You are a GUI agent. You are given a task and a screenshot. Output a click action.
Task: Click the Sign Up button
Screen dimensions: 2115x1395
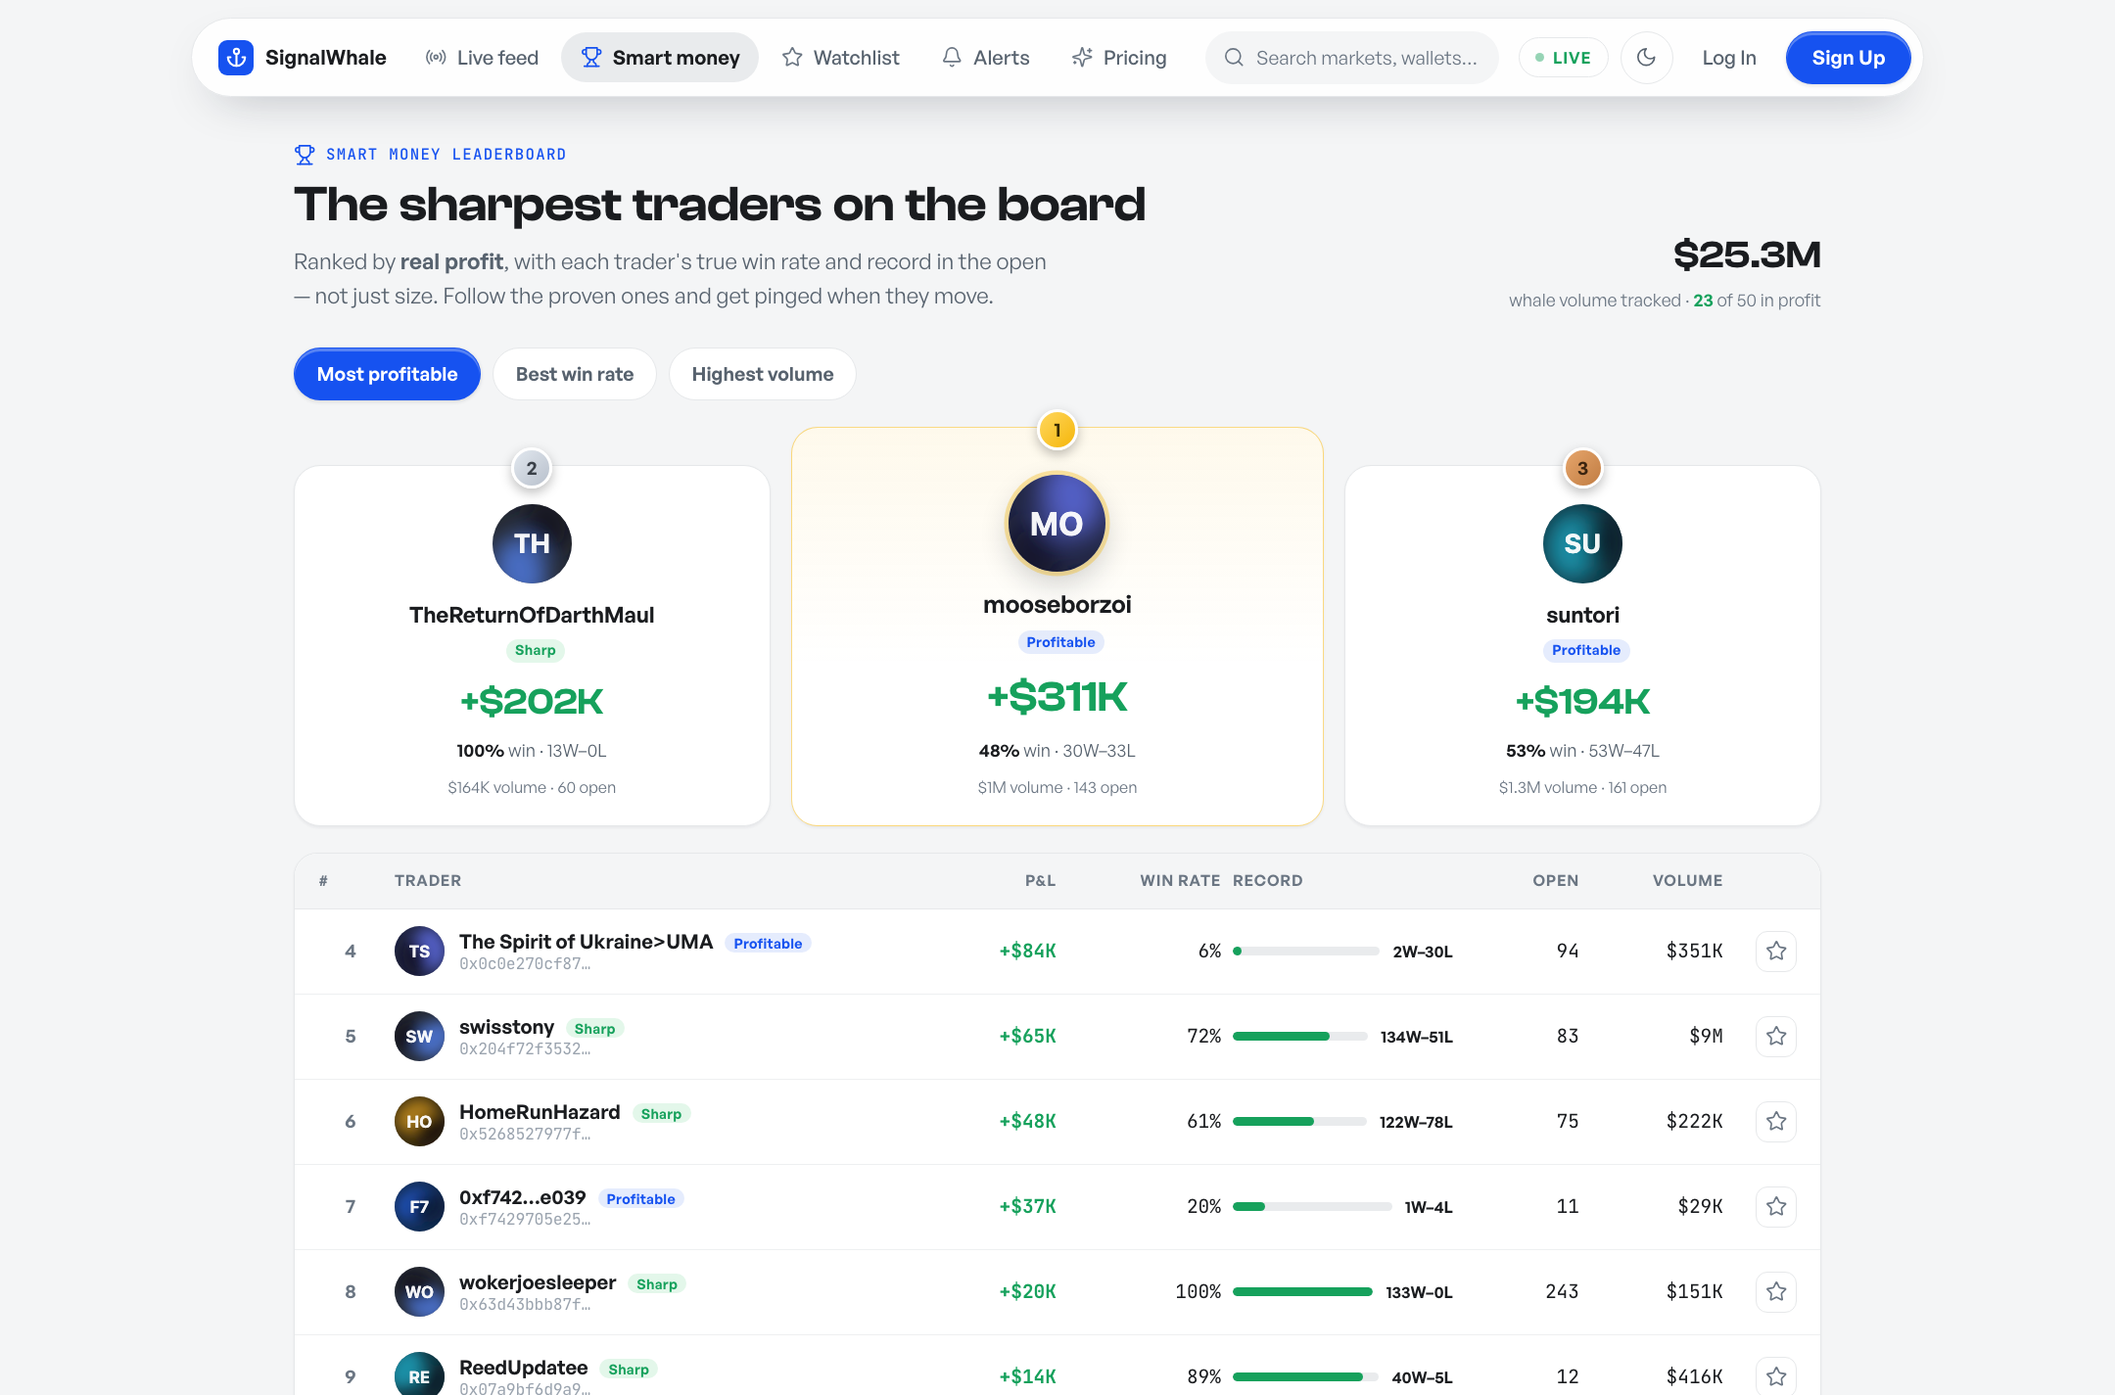coord(1848,58)
